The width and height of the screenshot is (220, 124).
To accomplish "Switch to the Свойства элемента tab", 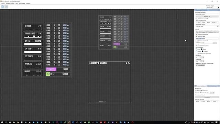I will 212,86.
